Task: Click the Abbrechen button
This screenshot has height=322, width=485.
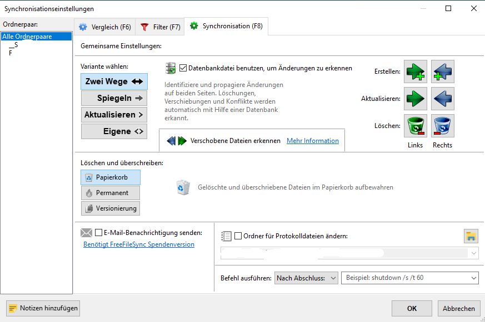Action: point(459,309)
